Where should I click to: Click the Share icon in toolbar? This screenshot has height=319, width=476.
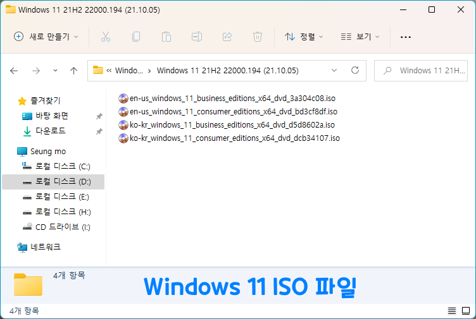(x=227, y=37)
